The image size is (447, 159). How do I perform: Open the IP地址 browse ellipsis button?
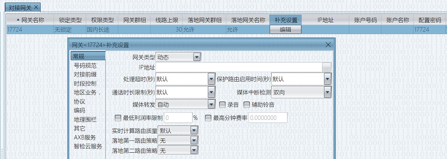point(327,67)
